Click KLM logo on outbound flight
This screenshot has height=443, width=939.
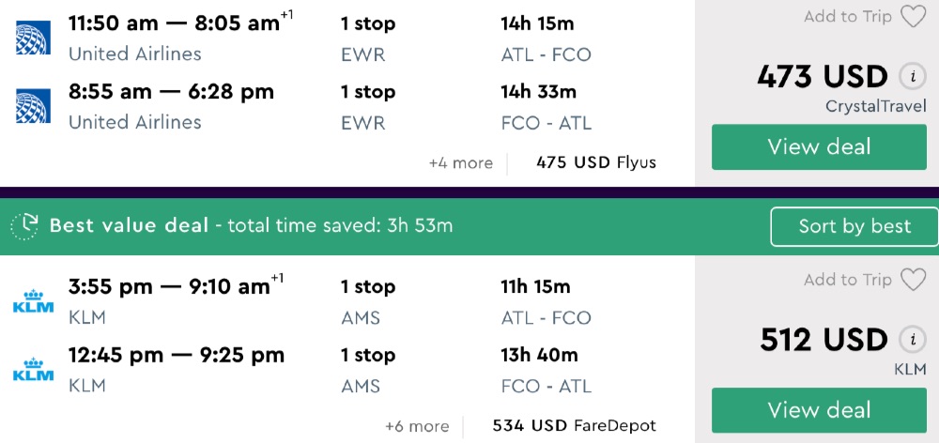(33, 301)
